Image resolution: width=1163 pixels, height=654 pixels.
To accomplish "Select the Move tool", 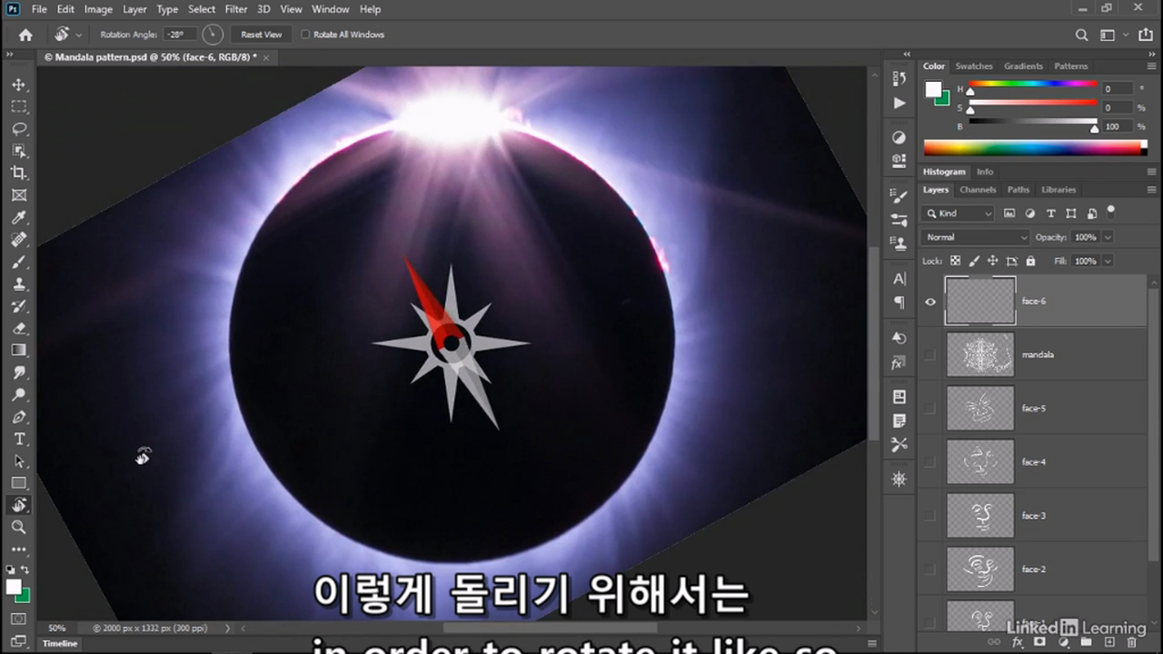I will (19, 84).
